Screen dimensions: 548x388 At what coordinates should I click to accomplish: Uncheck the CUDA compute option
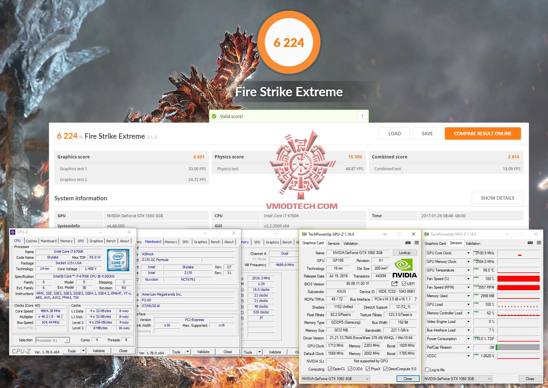351,369
